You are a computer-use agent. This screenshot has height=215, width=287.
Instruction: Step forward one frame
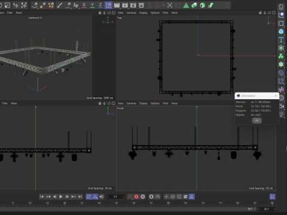click(x=67, y=196)
